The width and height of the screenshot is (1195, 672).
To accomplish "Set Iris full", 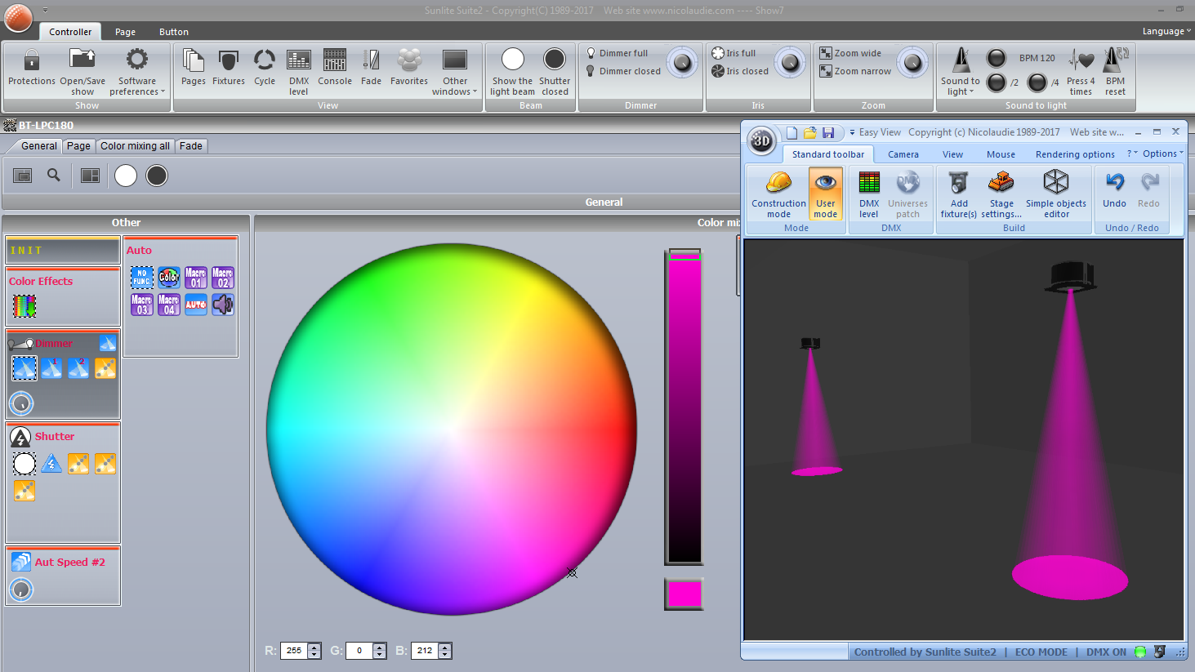I will pos(733,53).
